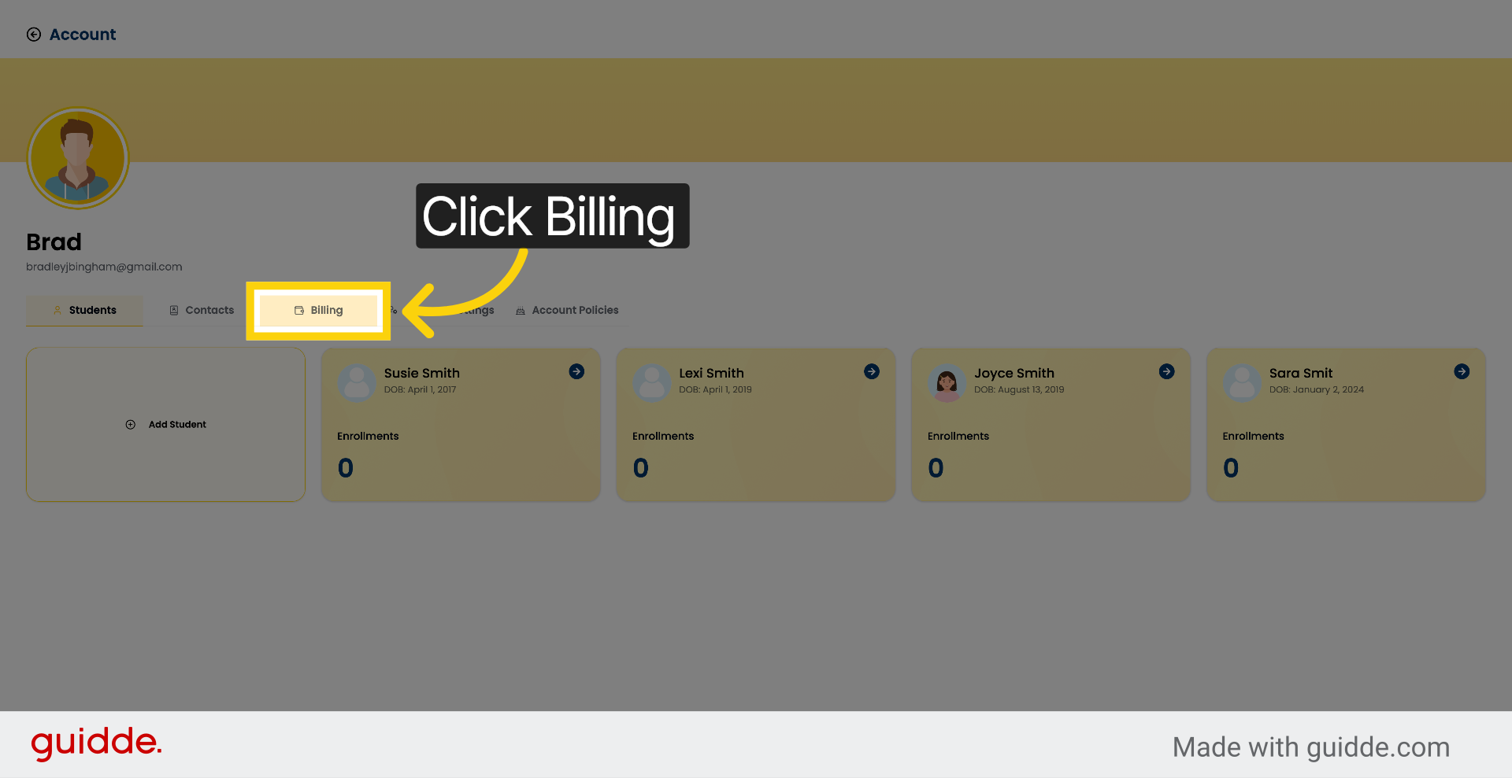Click the Add Student button
Screen dimensions: 1512x778
pyautogui.click(x=165, y=425)
